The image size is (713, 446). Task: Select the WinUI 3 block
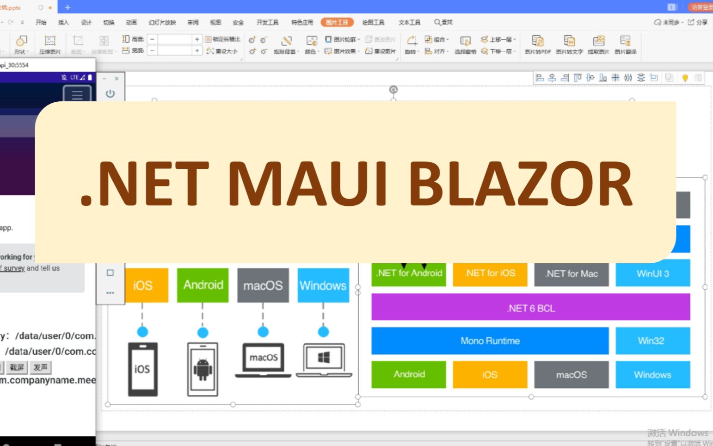653,273
